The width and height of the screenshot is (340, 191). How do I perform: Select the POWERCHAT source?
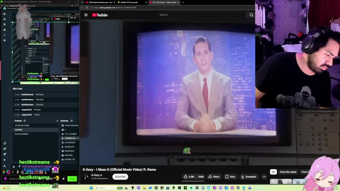(70, 138)
